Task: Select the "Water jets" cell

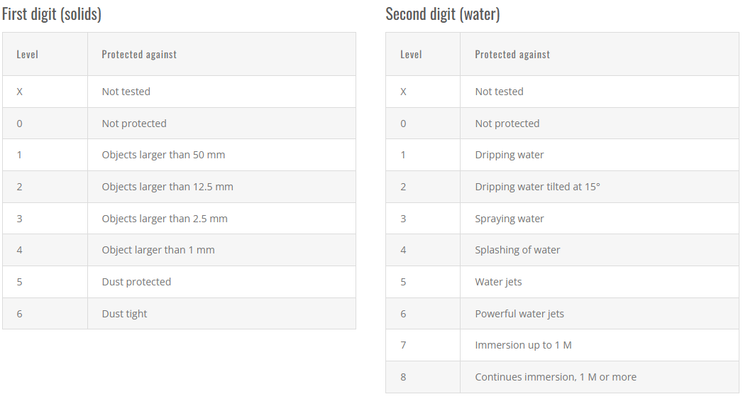Action: click(x=600, y=282)
